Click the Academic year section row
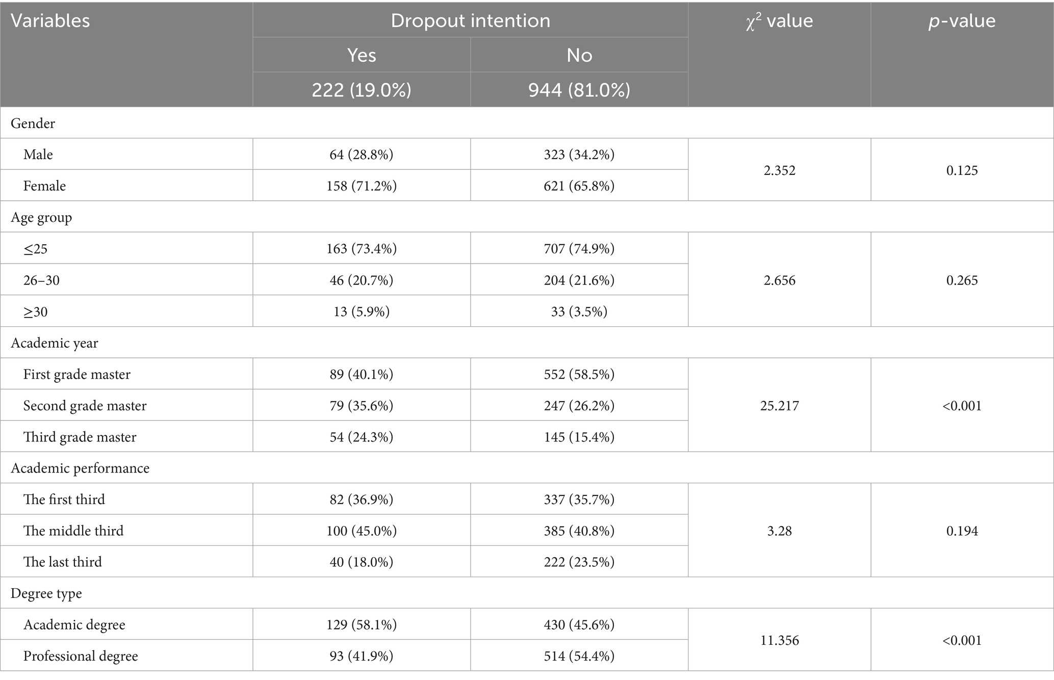1054x680 pixels. pos(55,343)
